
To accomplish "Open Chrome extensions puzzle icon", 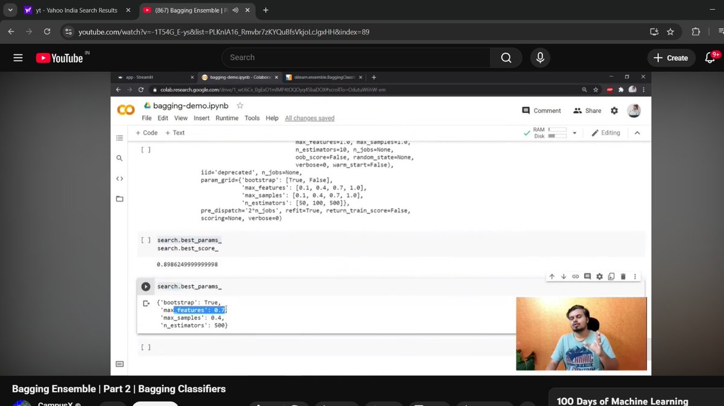I will coord(696,31).
